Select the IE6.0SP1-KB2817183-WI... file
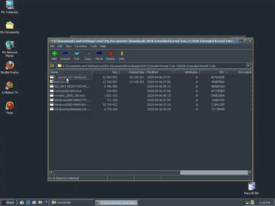The image size is (275, 206). click(72, 86)
